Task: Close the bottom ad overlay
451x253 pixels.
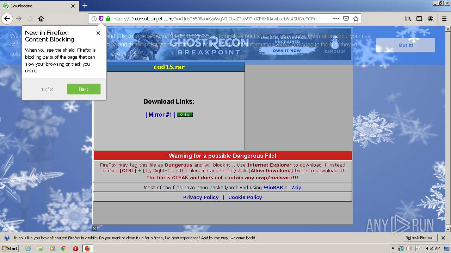Action: pyautogui.click(x=94, y=228)
